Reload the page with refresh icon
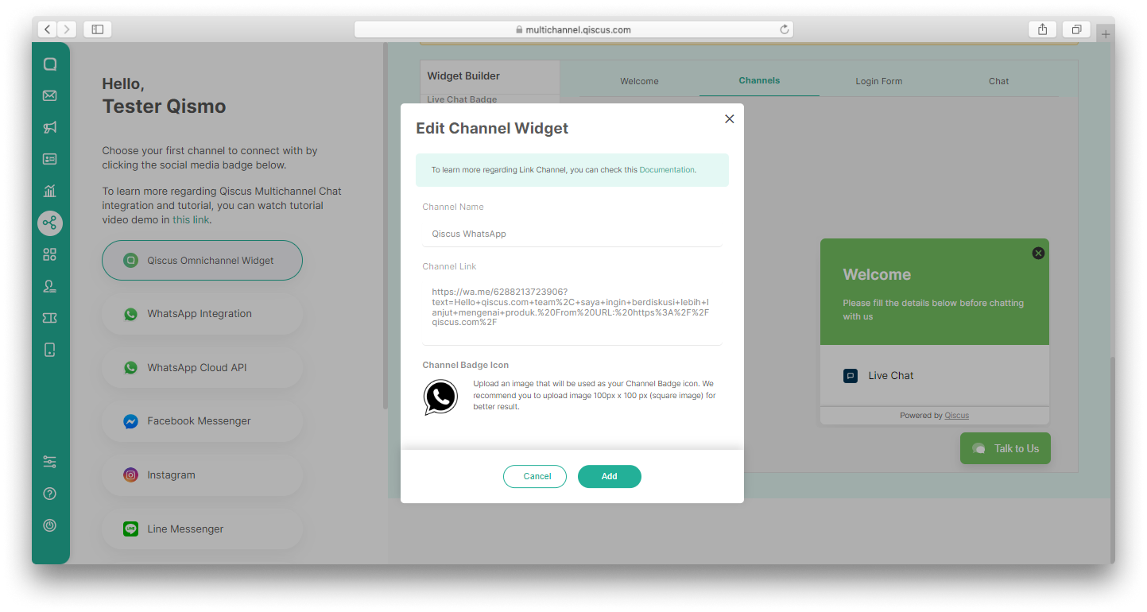This screenshot has height=612, width=1147. point(784,29)
